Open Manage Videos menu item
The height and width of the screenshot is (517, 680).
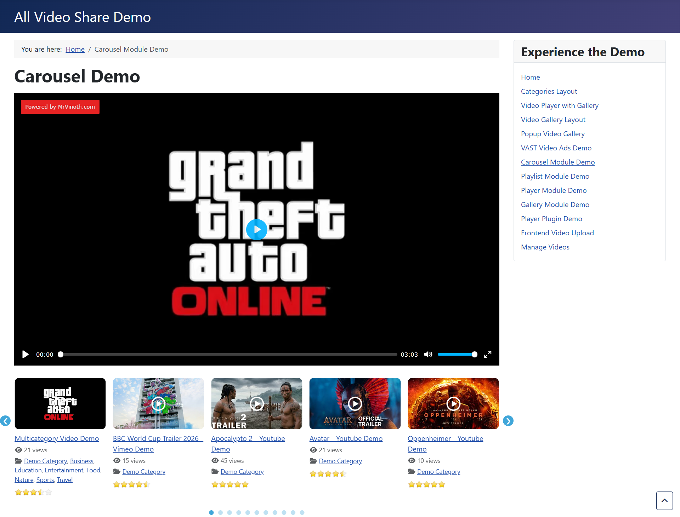pyautogui.click(x=545, y=247)
